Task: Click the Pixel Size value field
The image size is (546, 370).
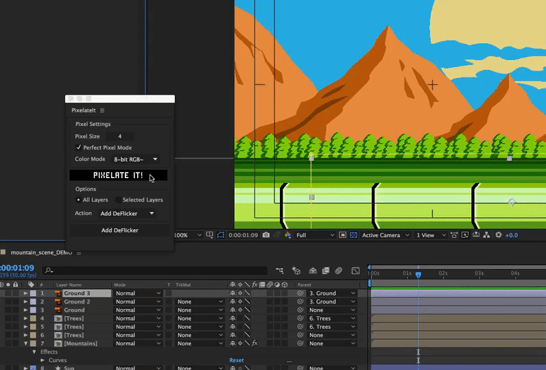Action: (120, 136)
